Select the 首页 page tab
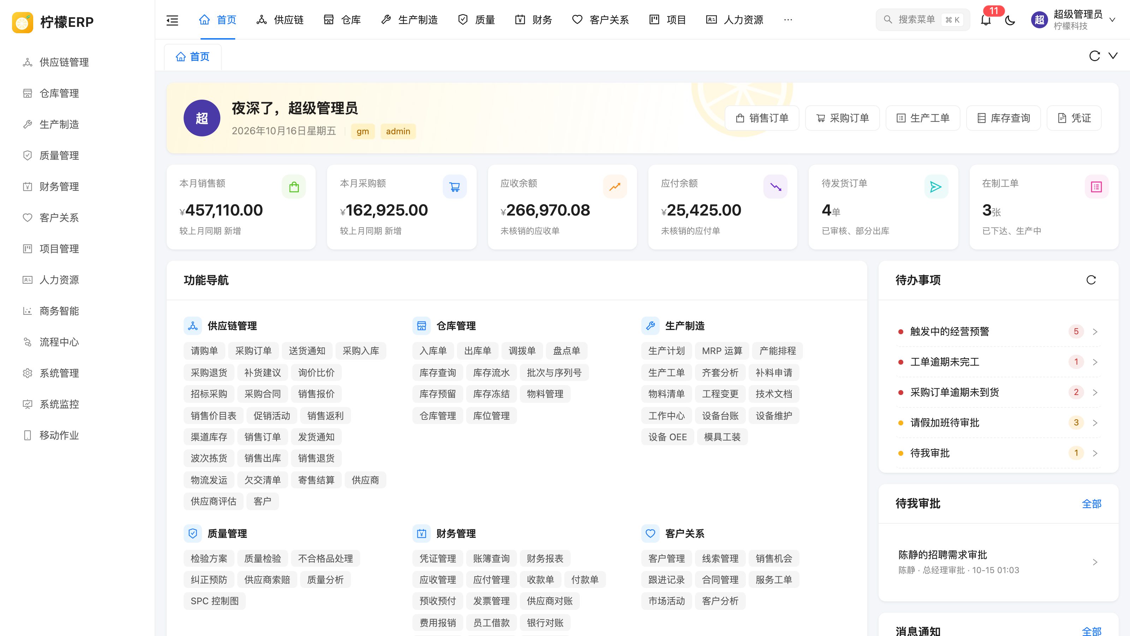Viewport: 1130px width, 636px height. [x=192, y=57]
